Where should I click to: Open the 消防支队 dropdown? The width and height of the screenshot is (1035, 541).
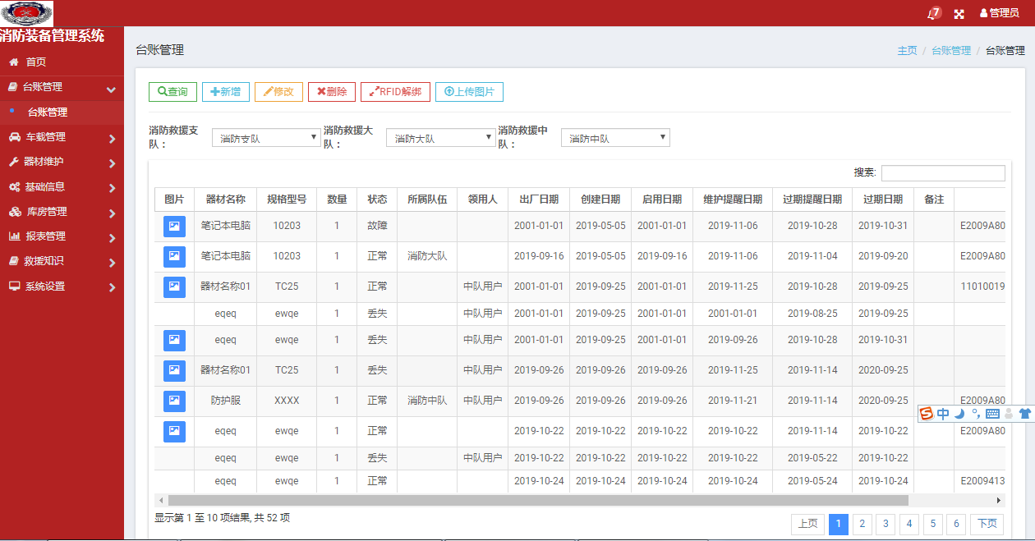265,138
